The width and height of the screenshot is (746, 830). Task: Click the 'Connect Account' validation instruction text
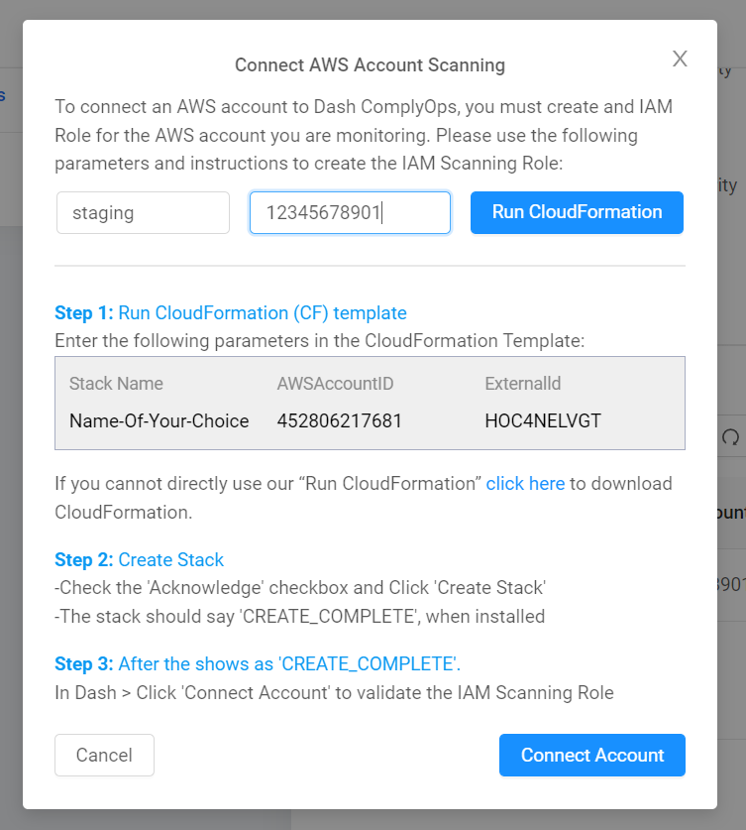pos(334,693)
